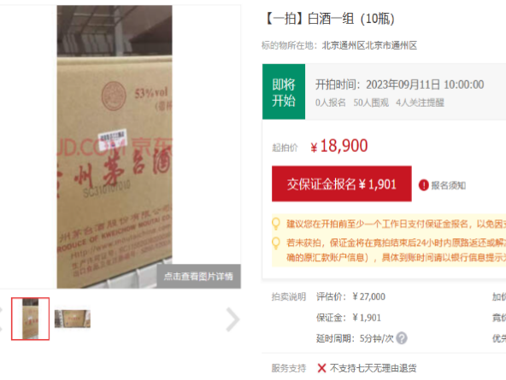Image resolution: width=506 pixels, height=380 pixels.
Task: Select the first product thumbnail with red border
Action: tap(30, 319)
